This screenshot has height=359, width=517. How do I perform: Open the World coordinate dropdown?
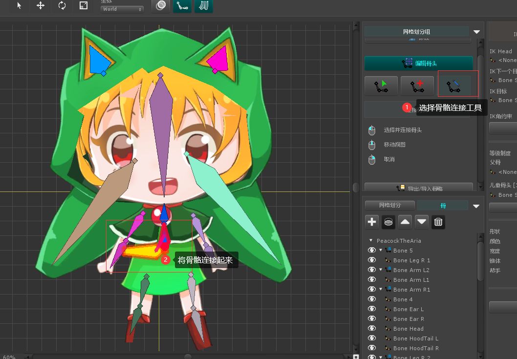coord(122,9)
